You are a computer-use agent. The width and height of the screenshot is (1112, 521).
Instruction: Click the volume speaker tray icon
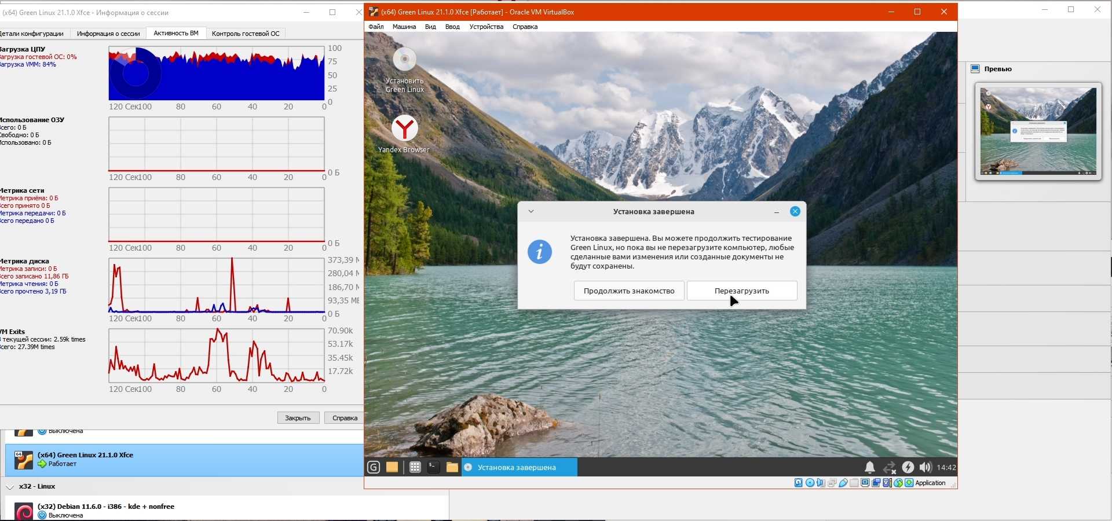pyautogui.click(x=926, y=467)
